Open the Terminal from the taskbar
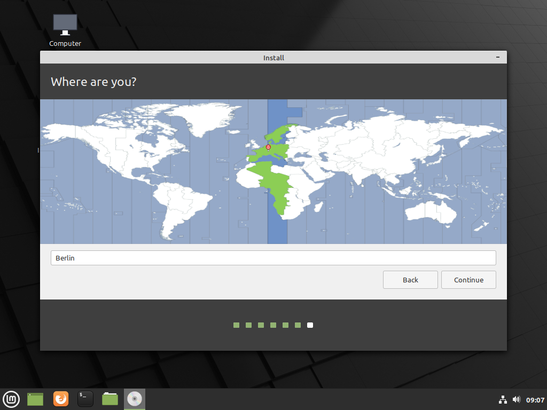Screen dimensions: 547x410 (85, 399)
